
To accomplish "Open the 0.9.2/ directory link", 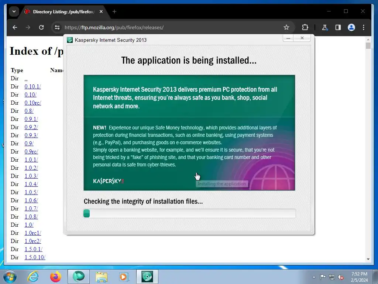I will tap(31, 127).
